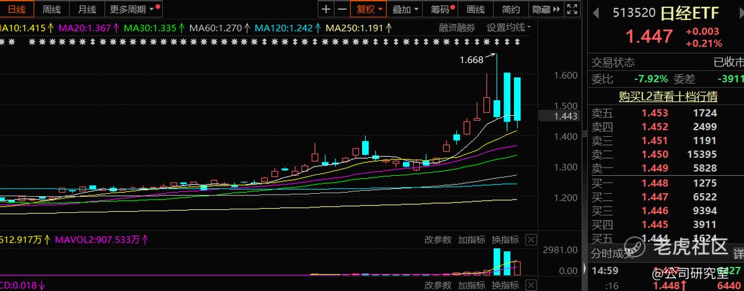Select the MA10:1.415 indicator label
The height and width of the screenshot is (291, 744).
(x=24, y=28)
